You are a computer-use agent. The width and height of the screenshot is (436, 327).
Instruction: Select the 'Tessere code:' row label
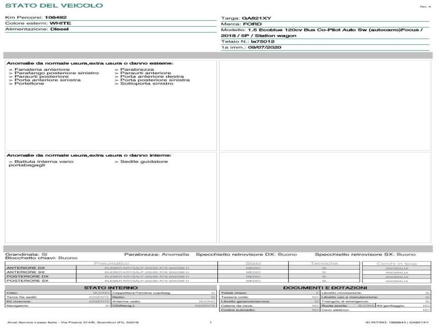point(235,297)
